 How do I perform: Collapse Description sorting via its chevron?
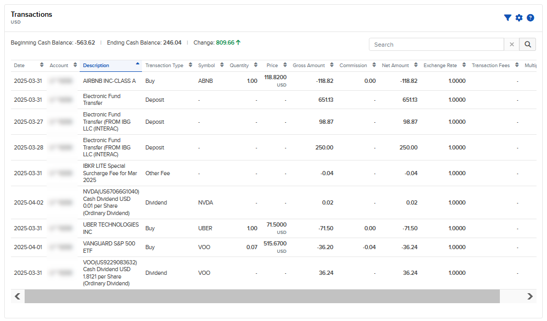tap(138, 65)
